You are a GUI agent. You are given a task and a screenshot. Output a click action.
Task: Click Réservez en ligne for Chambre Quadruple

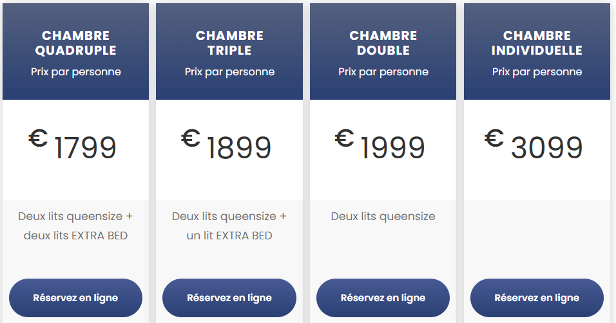click(75, 298)
